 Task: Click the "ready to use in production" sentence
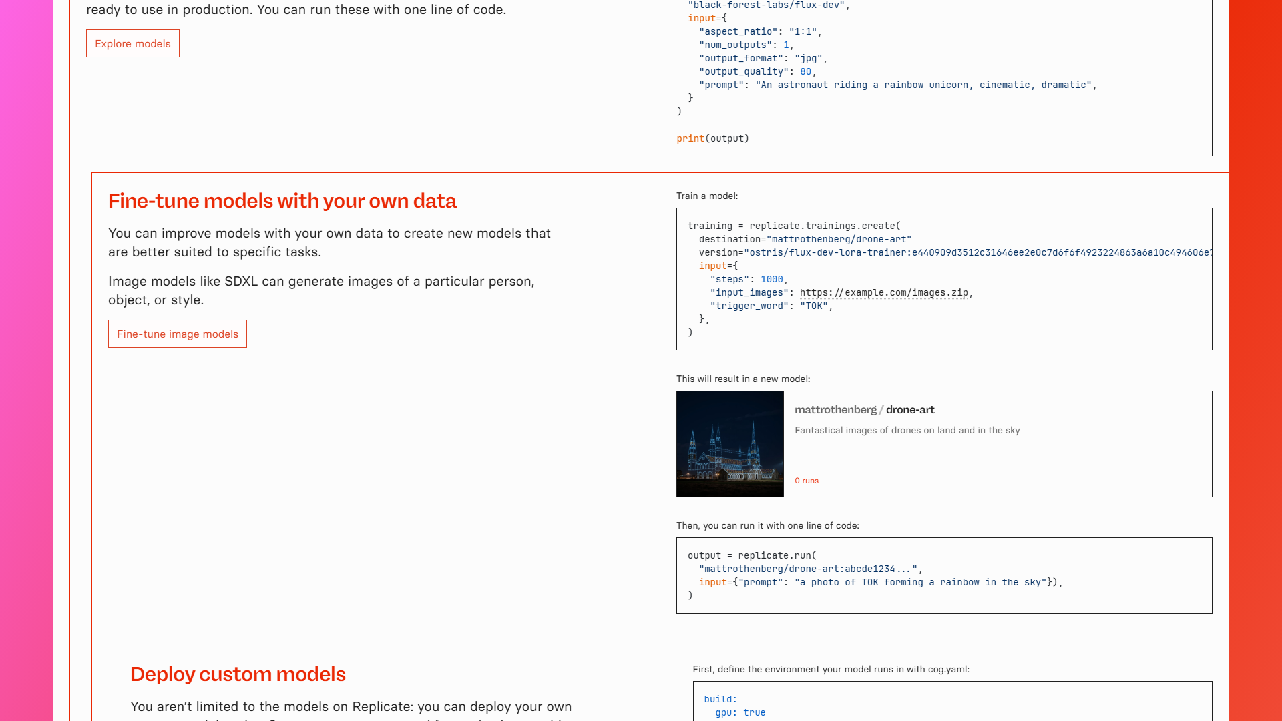296,10
